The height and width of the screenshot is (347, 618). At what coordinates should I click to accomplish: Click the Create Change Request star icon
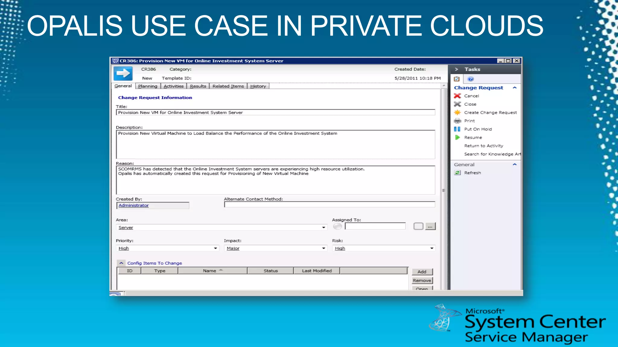tap(457, 112)
